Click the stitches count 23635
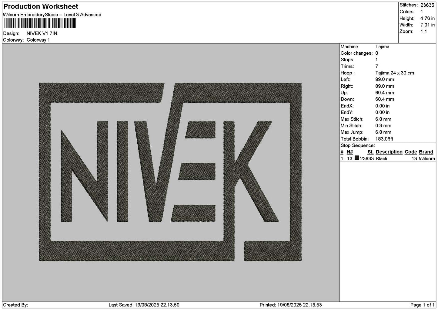 [x=427, y=5]
